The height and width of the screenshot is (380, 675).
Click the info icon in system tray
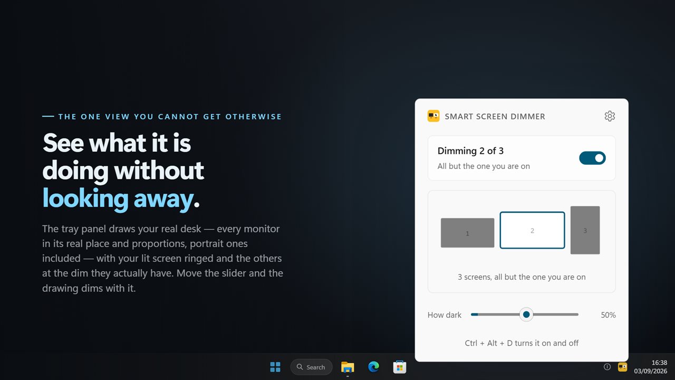[607, 367]
